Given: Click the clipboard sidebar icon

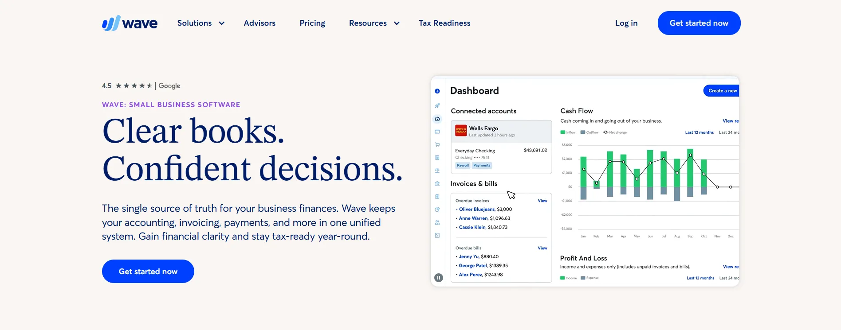Looking at the screenshot, I should [437, 197].
